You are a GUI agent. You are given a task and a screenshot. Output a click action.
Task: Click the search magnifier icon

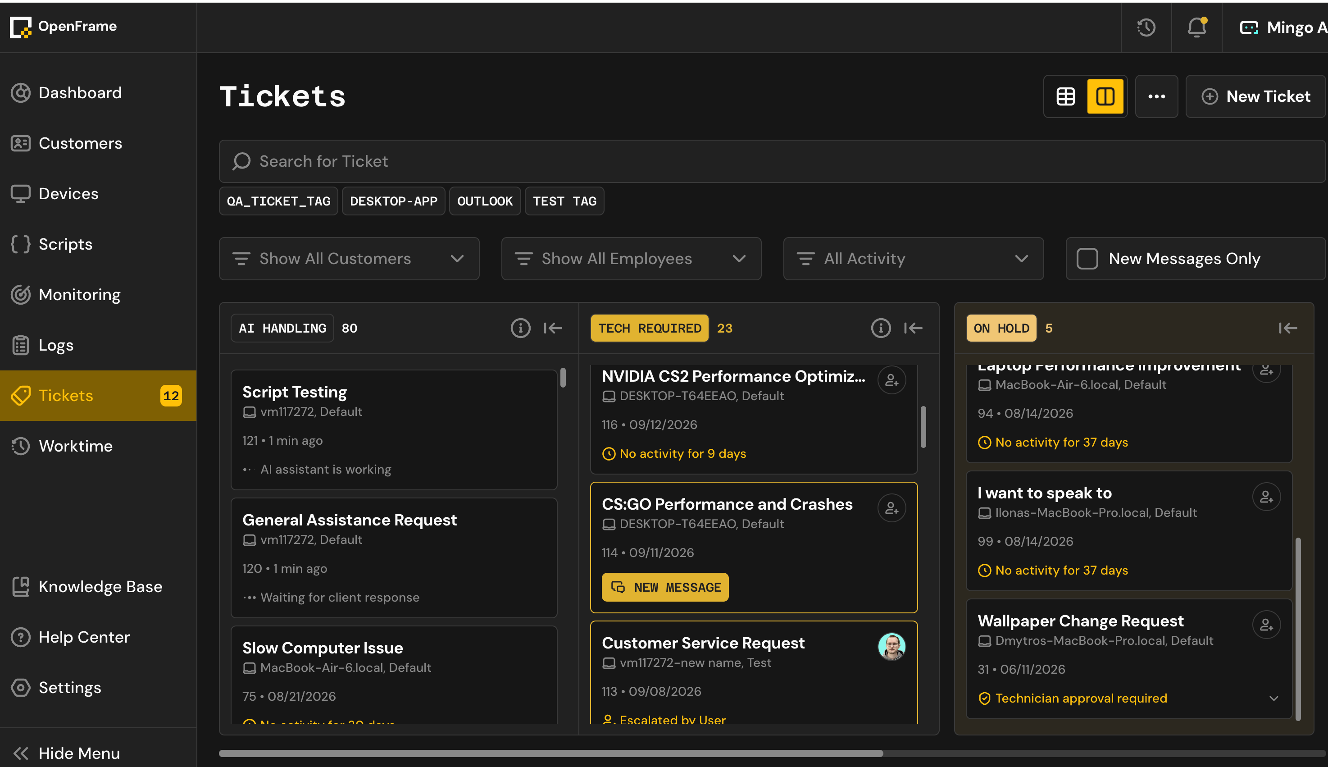[241, 161]
